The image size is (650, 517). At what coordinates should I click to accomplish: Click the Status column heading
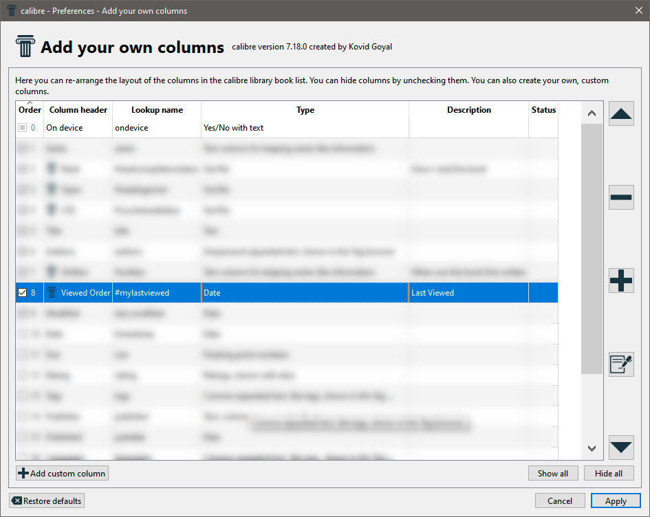pyautogui.click(x=543, y=110)
